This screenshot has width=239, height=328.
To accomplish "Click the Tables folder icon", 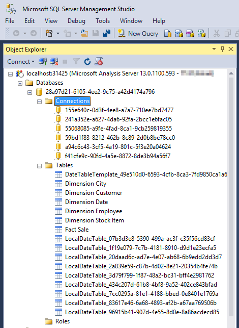I will [49, 165].
